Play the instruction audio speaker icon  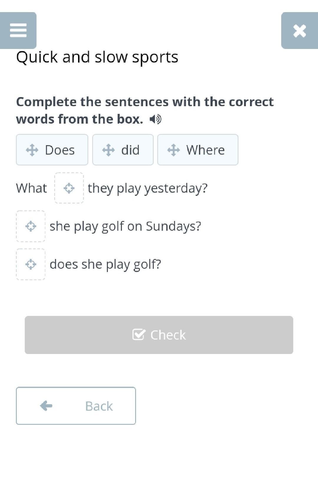155,119
